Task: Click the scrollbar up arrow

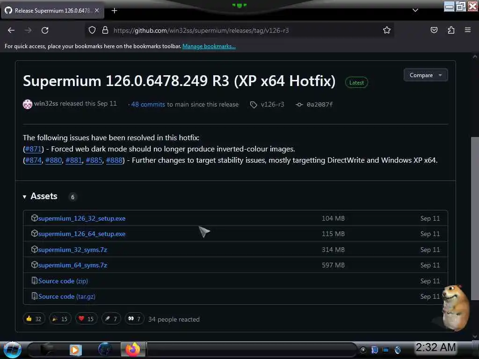Action: point(474,57)
